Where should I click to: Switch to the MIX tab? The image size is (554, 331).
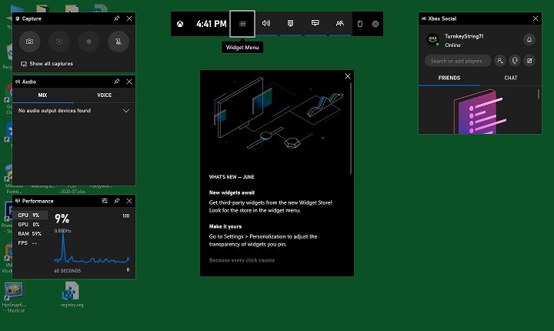[43, 95]
